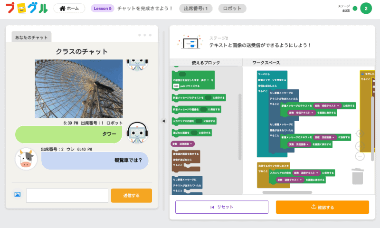Pick the 新着メッセージの画像を…に保存する palette block
380x228 pixels.
196,110
